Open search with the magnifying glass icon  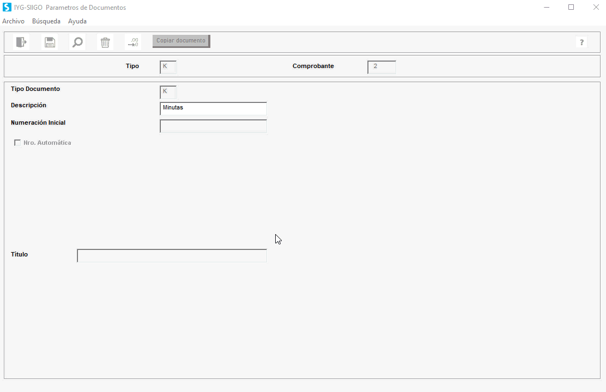78,42
